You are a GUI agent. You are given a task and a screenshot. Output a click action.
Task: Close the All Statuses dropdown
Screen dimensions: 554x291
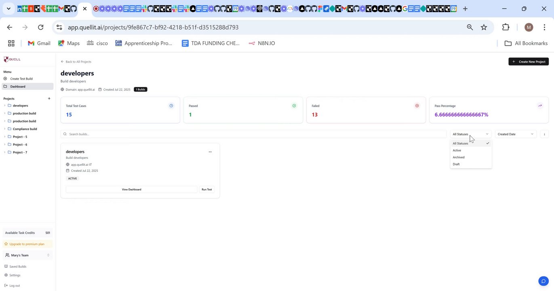coord(471,134)
